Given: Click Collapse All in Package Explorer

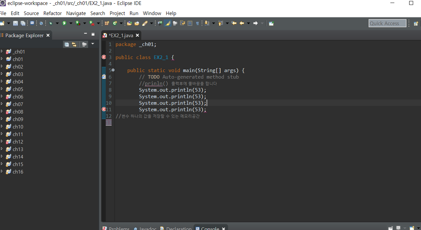Looking at the screenshot, I should coord(67,44).
